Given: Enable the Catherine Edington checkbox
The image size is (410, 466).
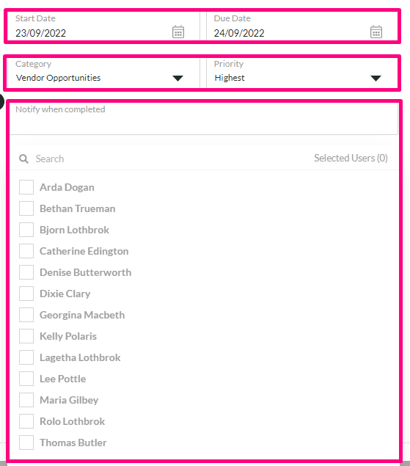Looking at the screenshot, I should 26,251.
